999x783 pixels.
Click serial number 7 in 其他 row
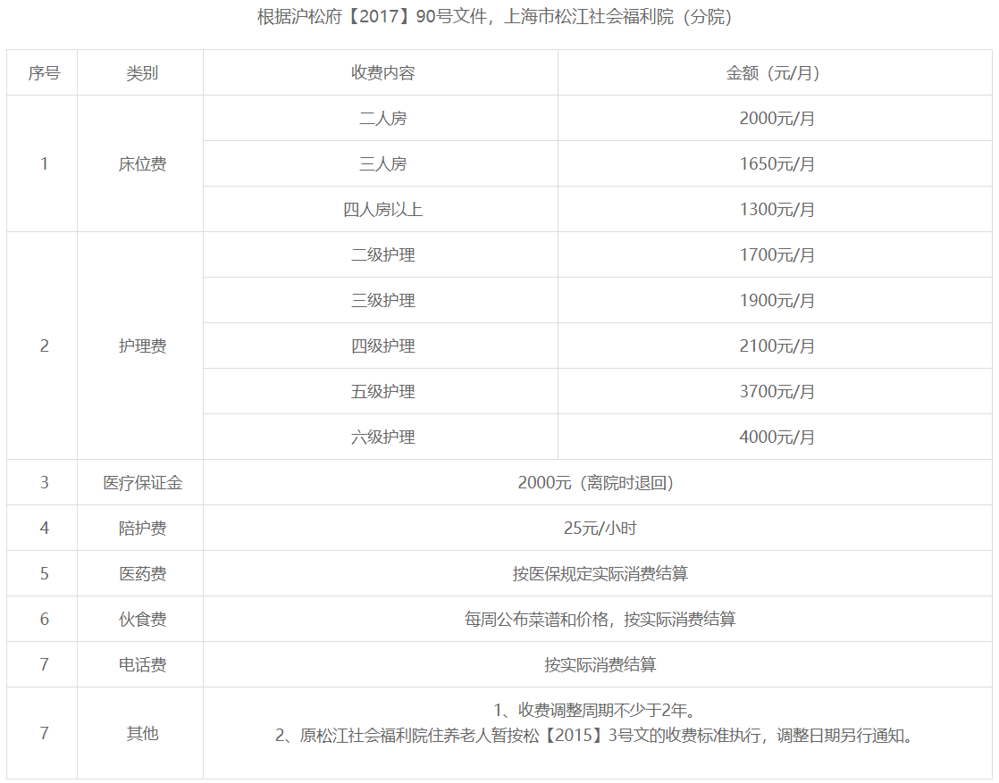pyautogui.click(x=44, y=733)
